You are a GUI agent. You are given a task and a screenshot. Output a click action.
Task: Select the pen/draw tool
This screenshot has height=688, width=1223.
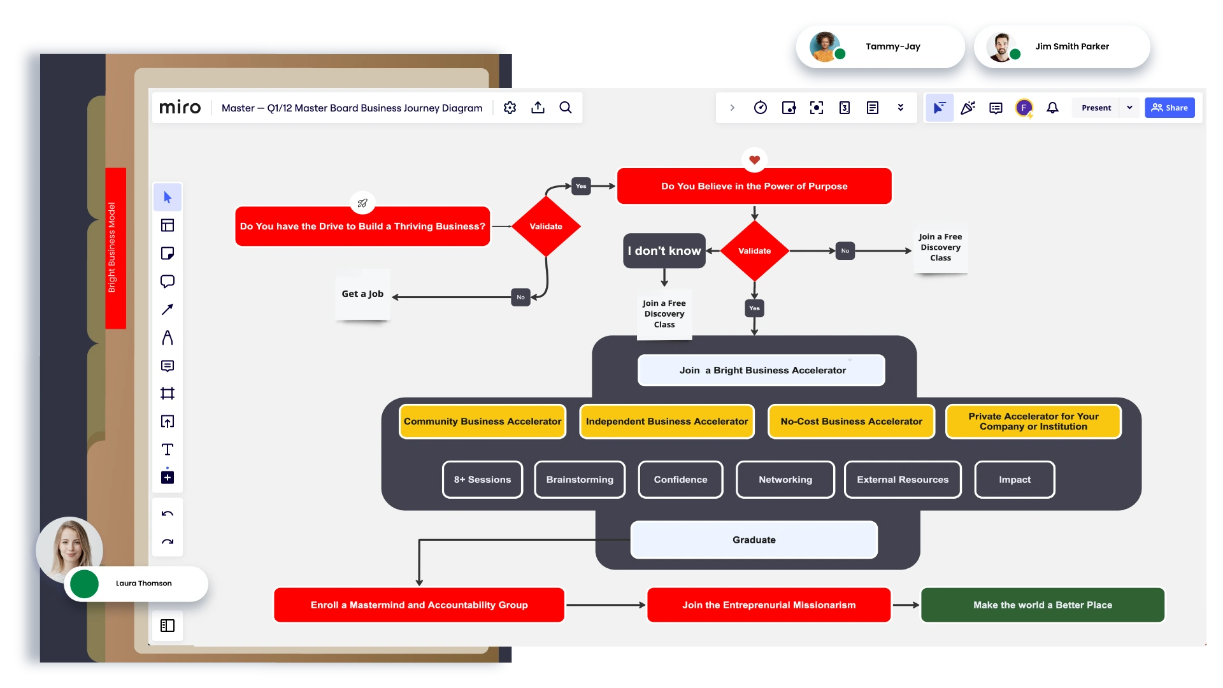(166, 337)
